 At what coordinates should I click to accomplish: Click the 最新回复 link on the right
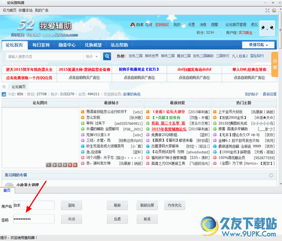[x=270, y=94]
